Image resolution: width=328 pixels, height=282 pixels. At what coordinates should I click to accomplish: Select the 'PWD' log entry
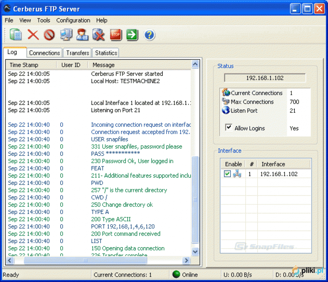pyautogui.click(x=98, y=183)
